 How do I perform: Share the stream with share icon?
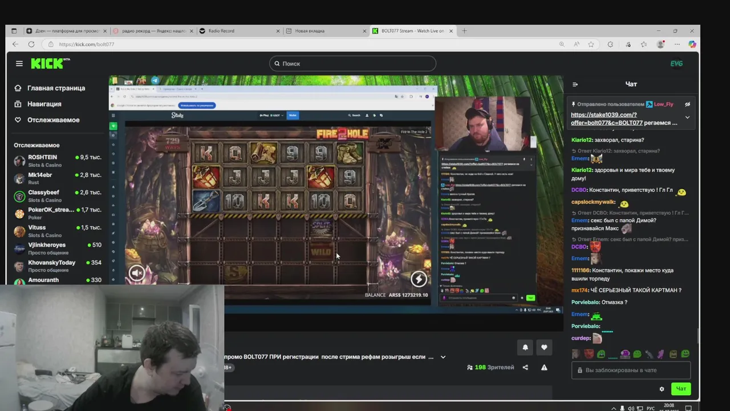point(525,367)
